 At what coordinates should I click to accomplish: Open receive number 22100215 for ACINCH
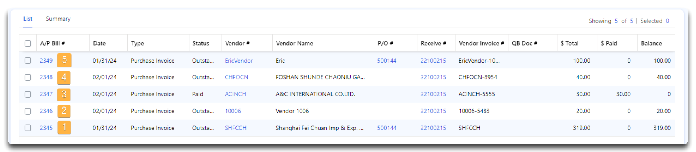click(x=433, y=94)
